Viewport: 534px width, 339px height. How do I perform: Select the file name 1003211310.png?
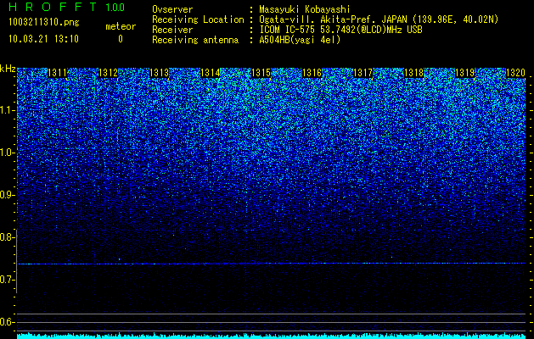point(44,22)
